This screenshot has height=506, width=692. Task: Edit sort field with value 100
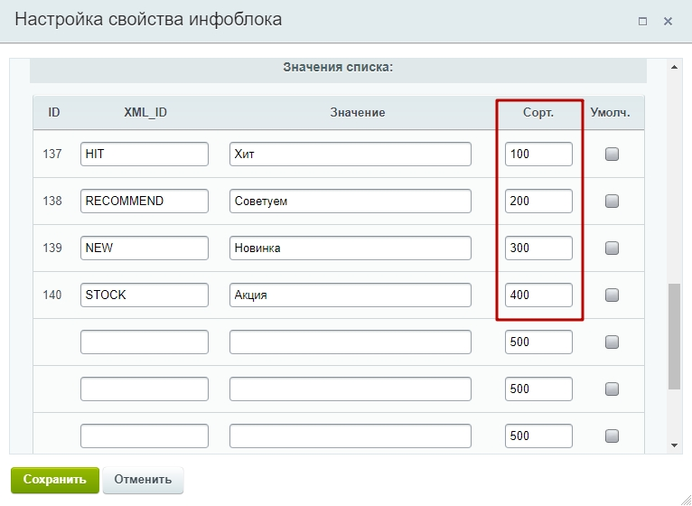click(538, 155)
